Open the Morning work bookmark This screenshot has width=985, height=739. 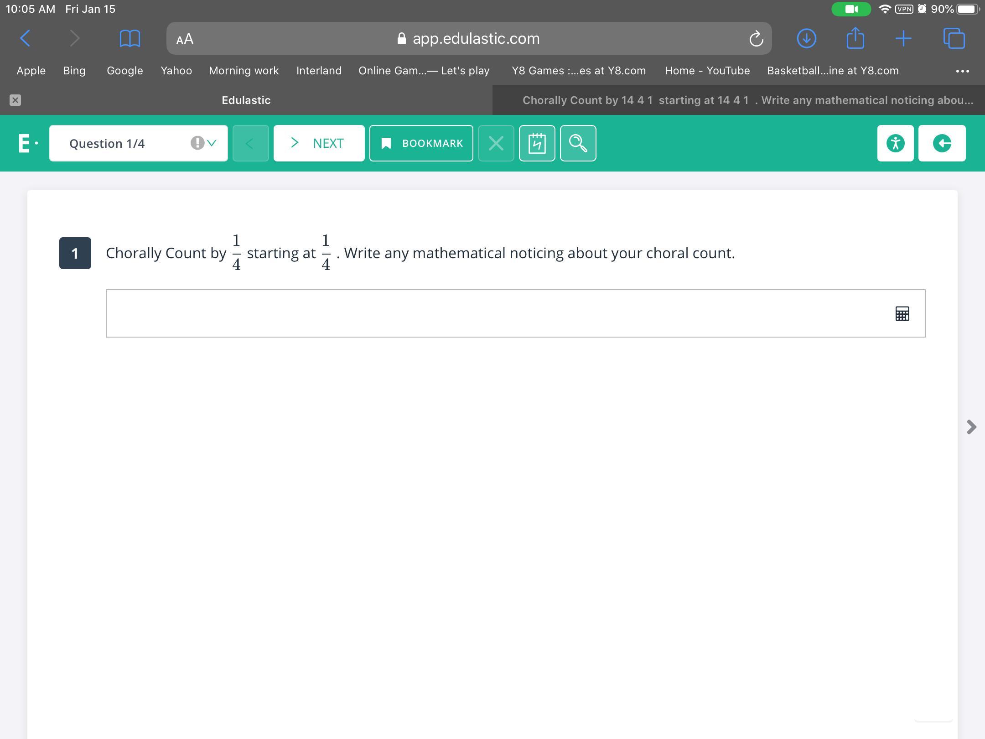pyautogui.click(x=244, y=71)
